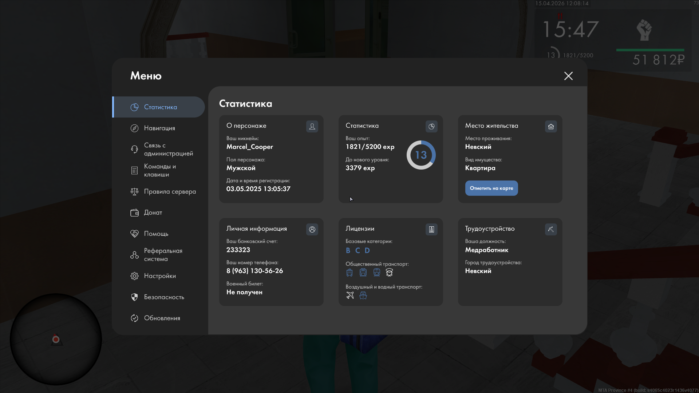Open the Донат section
The width and height of the screenshot is (699, 393).
(x=153, y=213)
